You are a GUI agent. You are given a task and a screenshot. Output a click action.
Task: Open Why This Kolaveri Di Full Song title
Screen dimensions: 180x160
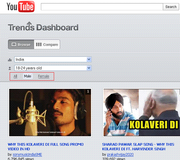(x=46, y=147)
